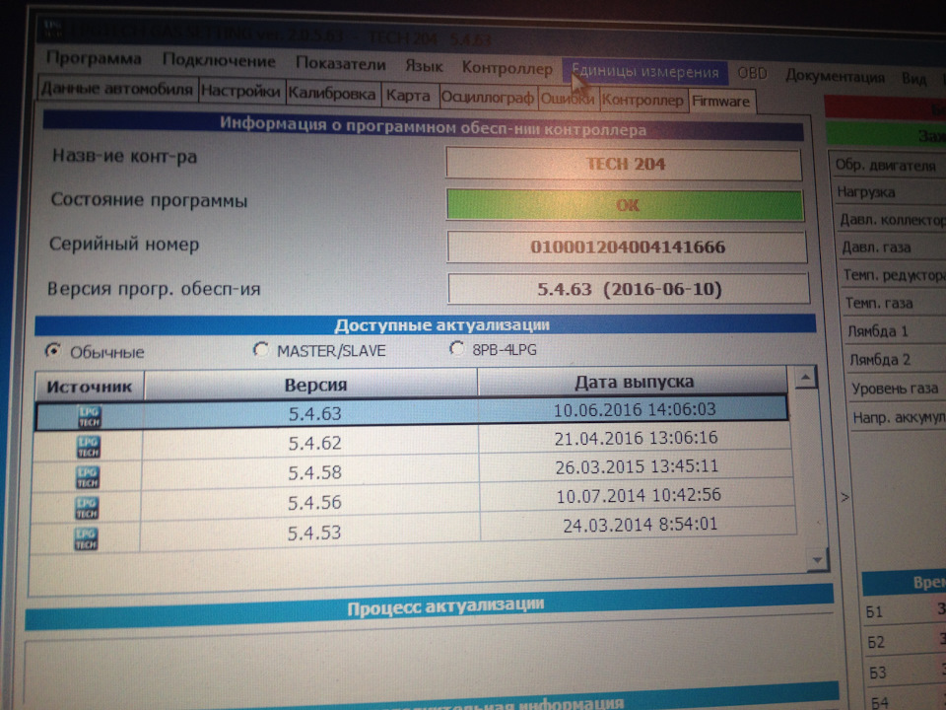Switch to Firmware tab
This screenshot has height=710, width=946.
coord(721,102)
